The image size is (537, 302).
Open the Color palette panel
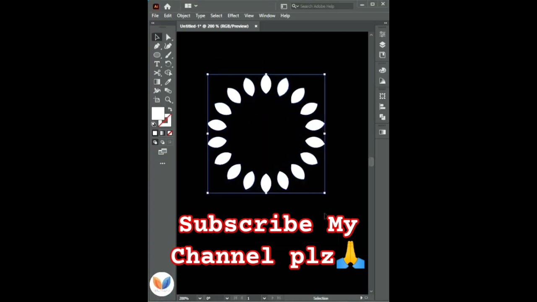click(382, 70)
